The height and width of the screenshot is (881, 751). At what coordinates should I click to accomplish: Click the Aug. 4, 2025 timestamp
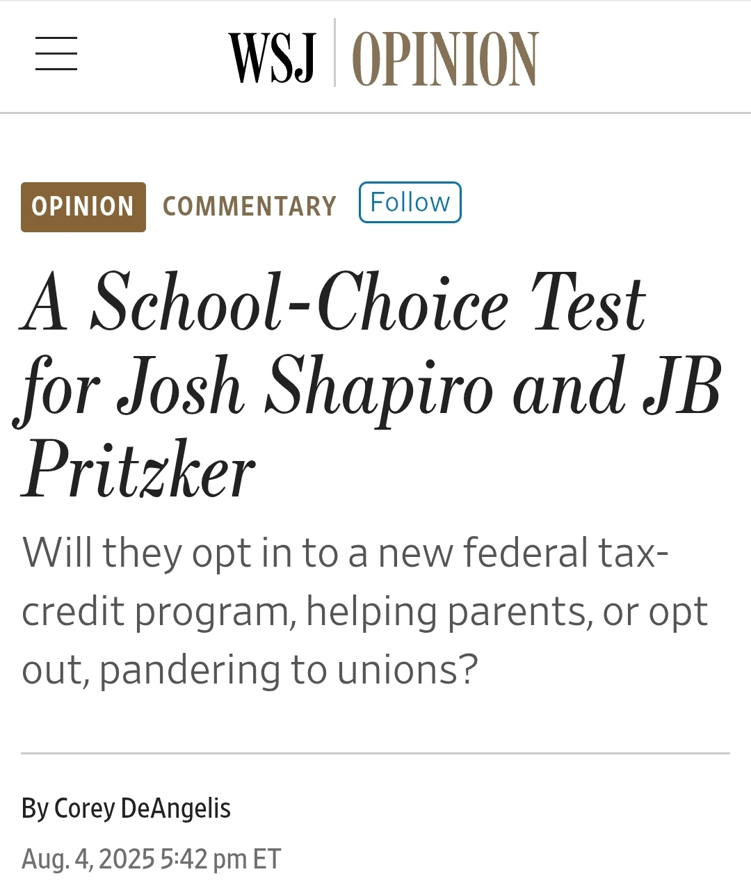88,859
